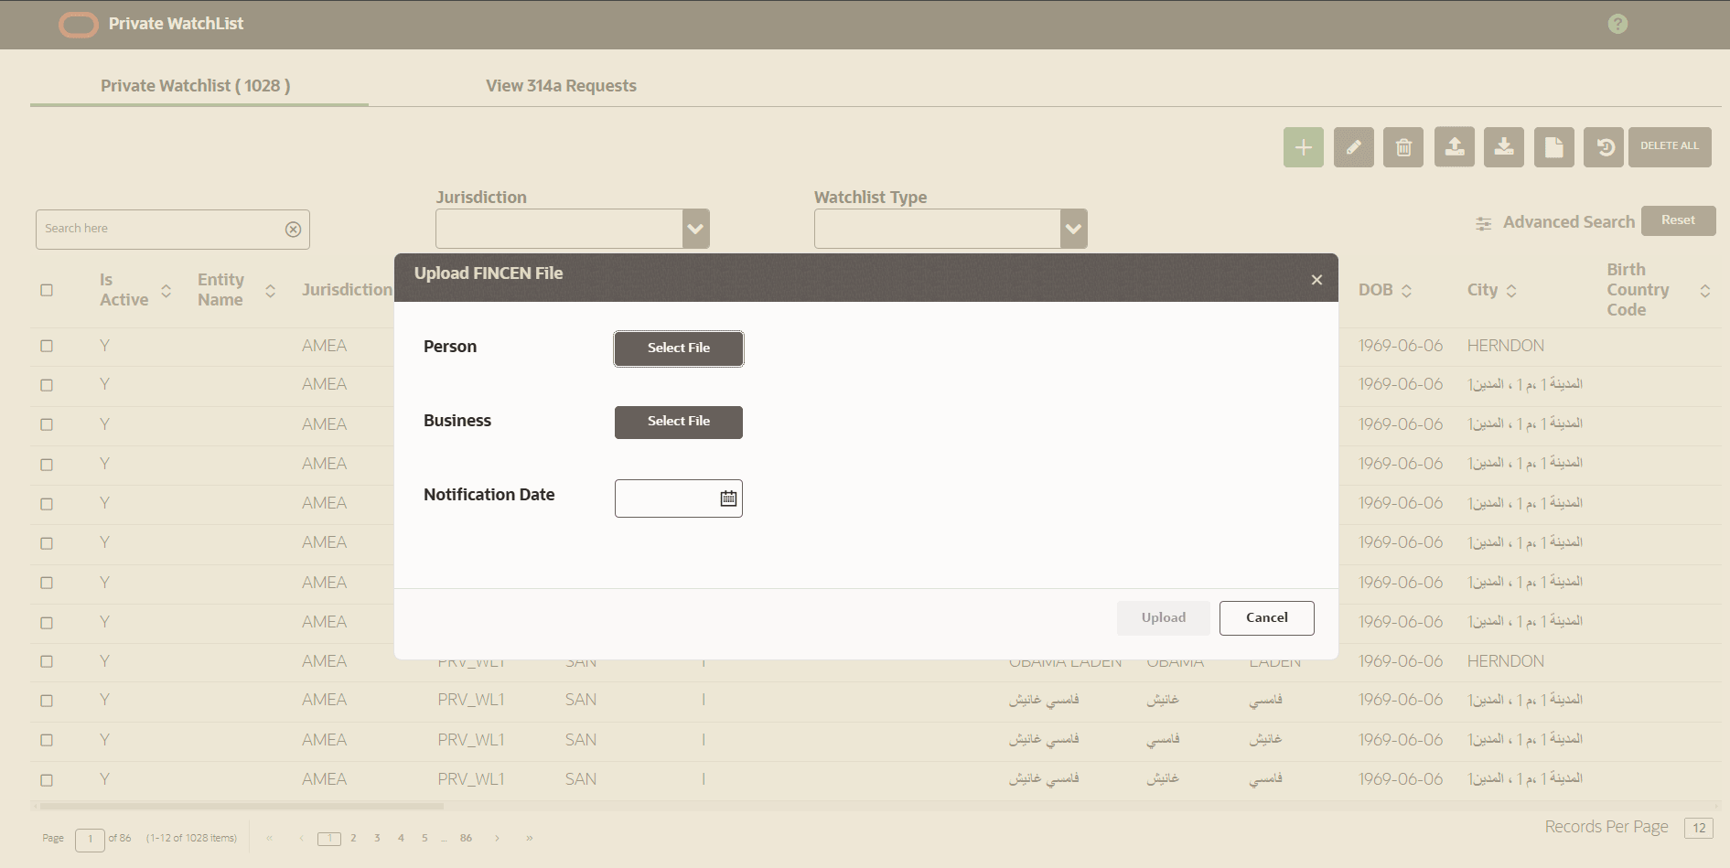Check the row checkbox for OBAMA LADEN
Screen dimensions: 1730x868
pyautogui.click(x=47, y=661)
